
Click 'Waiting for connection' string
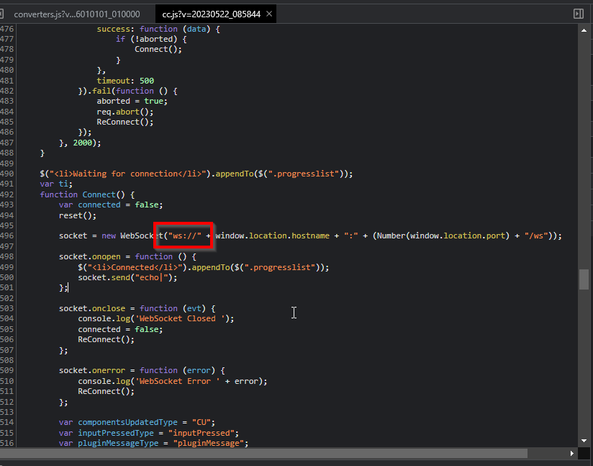pyautogui.click(x=128, y=174)
